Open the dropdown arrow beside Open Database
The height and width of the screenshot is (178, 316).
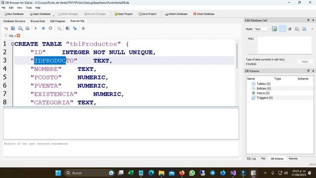(54, 15)
